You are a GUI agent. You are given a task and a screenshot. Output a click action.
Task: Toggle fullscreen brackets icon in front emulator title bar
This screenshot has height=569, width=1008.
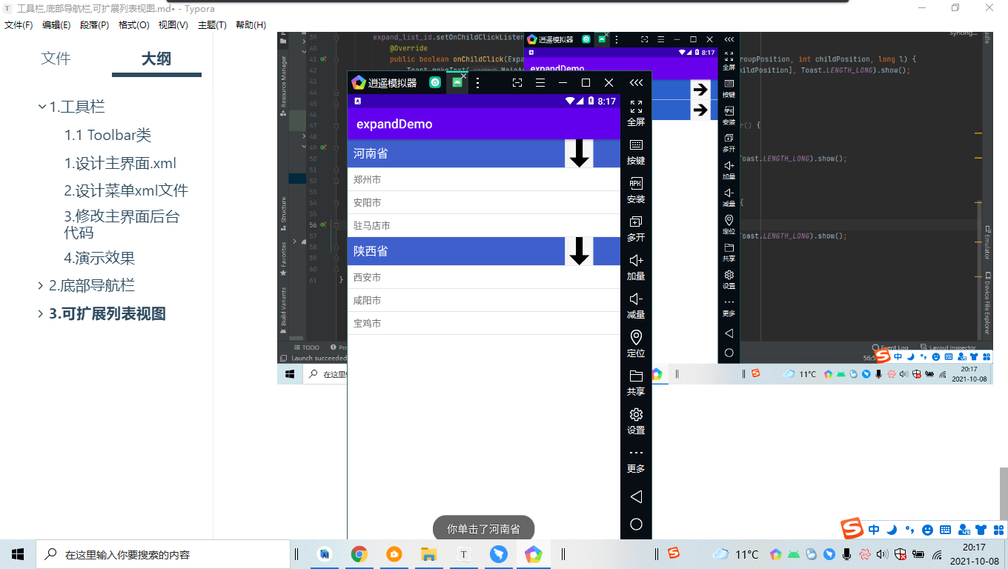pyautogui.click(x=517, y=82)
